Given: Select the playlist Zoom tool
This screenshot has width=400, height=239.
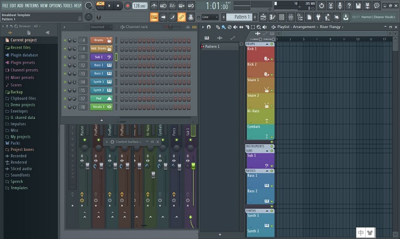Looking at the screenshot, I should [259, 27].
